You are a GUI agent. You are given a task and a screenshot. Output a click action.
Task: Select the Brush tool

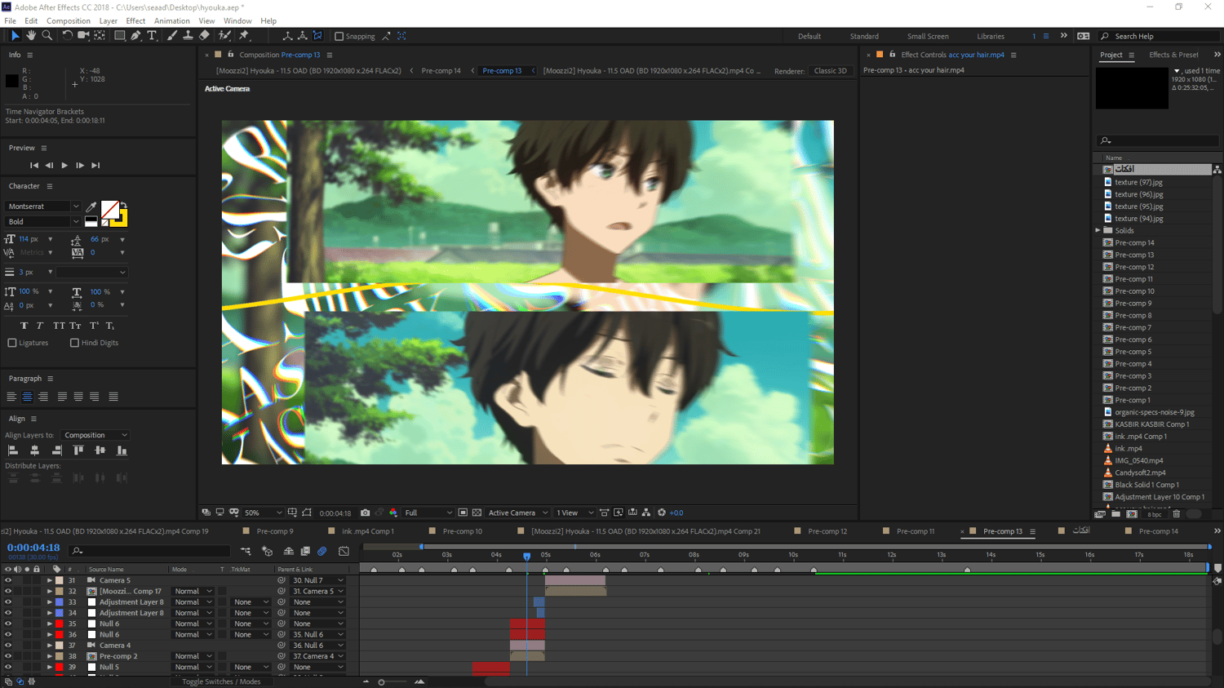coord(171,36)
